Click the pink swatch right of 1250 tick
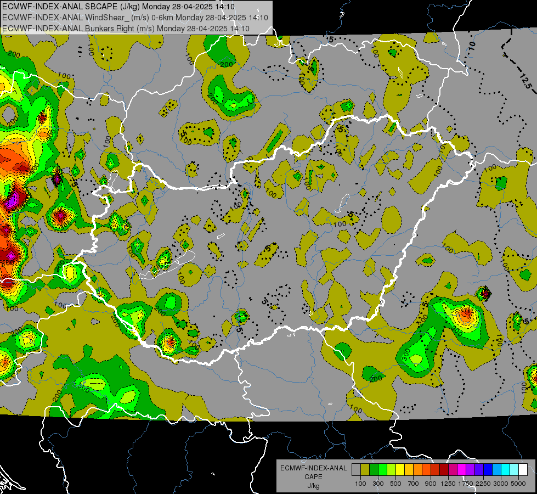537x494 pixels. click(x=453, y=470)
